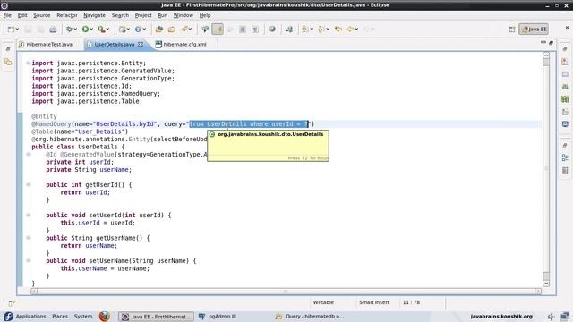The image size is (573, 322).
Task: Click the Open Perspective icon
Action: (512, 30)
